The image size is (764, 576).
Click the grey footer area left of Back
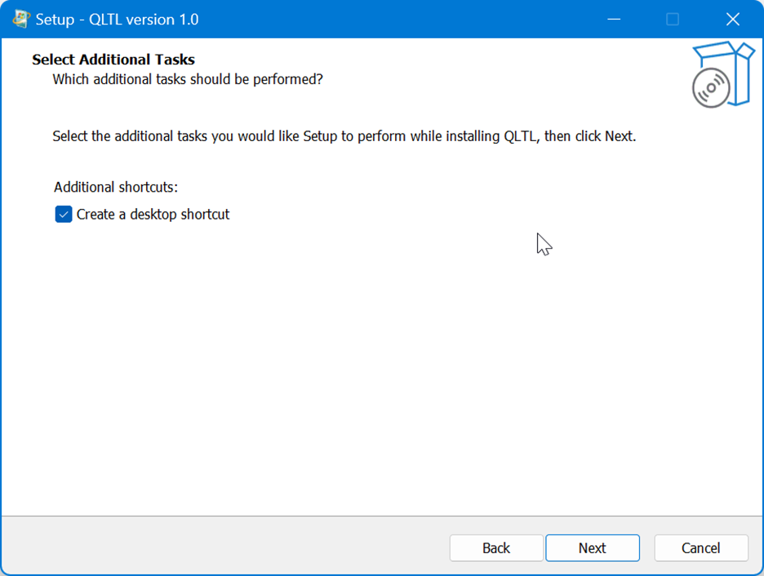tap(220, 547)
